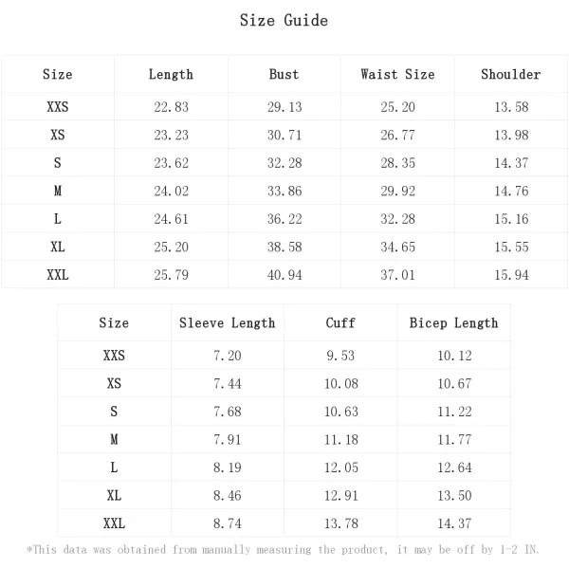
Task: Click the XL bicep length value 13.50
Action: 453,496
